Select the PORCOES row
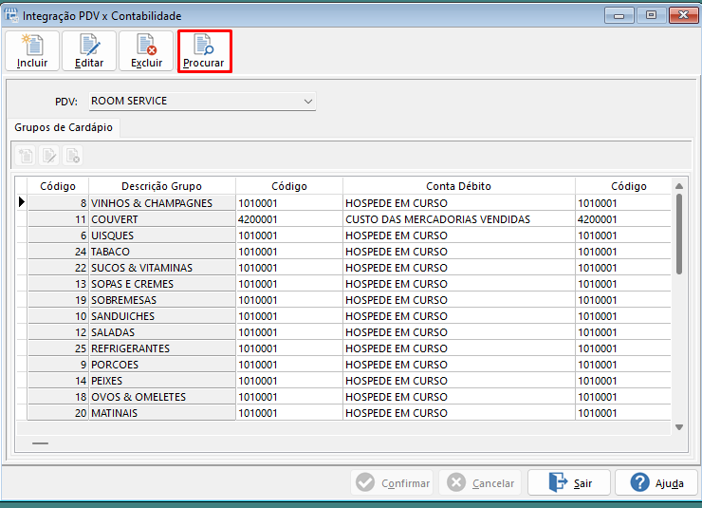Image resolution: width=702 pixels, height=508 pixels. 343,365
